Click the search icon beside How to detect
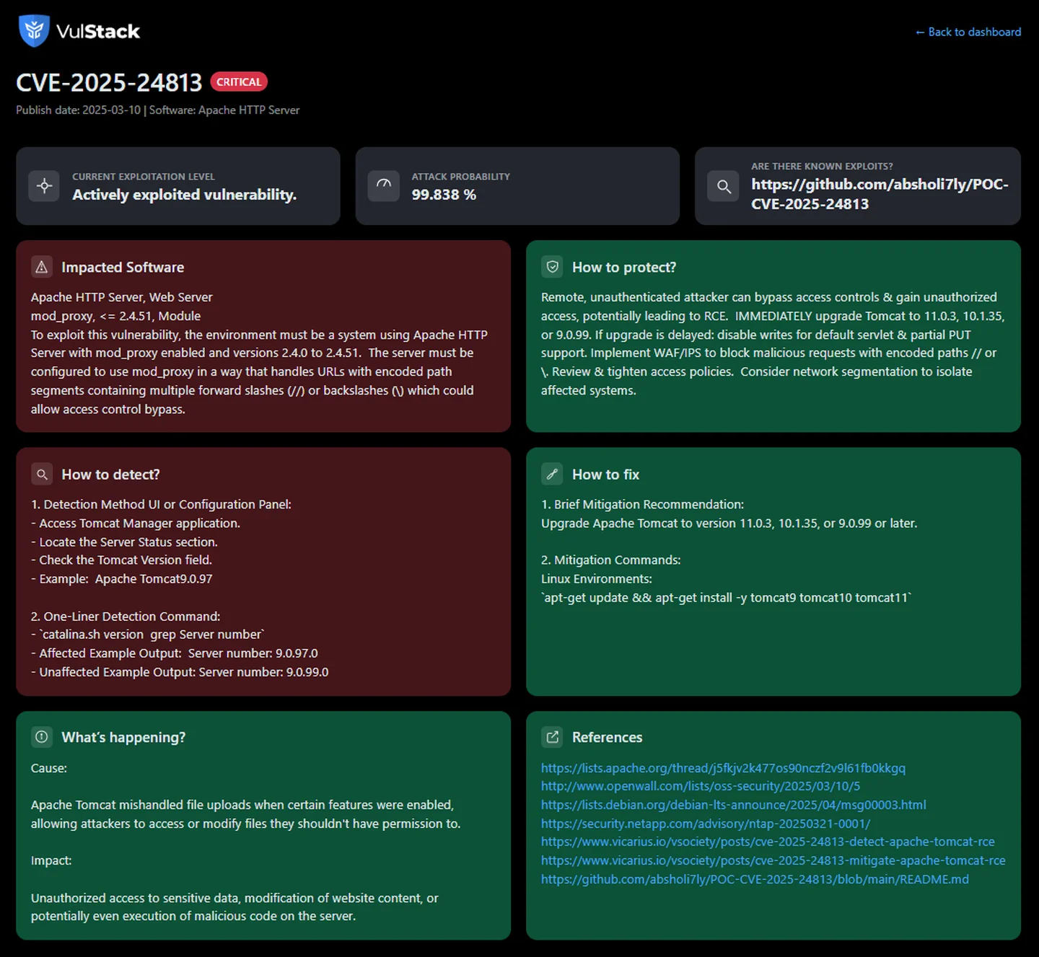Screen dimensions: 1039x957 point(42,475)
